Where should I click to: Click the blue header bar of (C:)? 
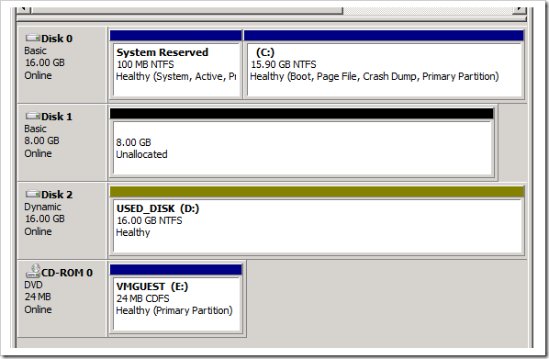[384, 36]
